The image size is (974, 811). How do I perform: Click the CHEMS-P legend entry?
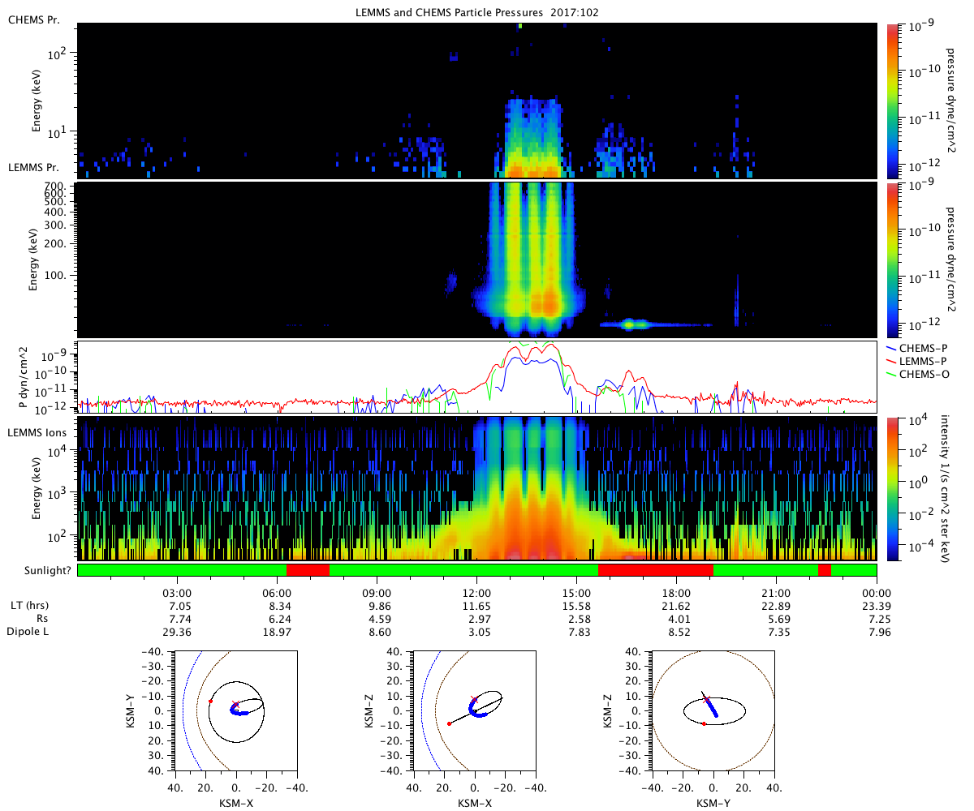[x=924, y=347]
